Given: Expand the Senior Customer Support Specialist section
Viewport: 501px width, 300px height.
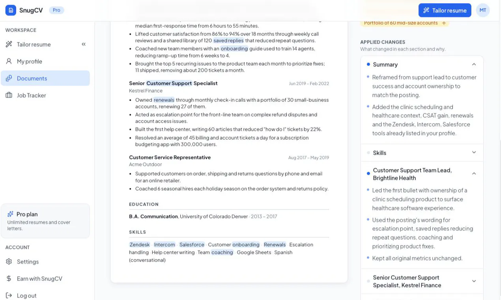Looking at the screenshot, I should pyautogui.click(x=474, y=281).
